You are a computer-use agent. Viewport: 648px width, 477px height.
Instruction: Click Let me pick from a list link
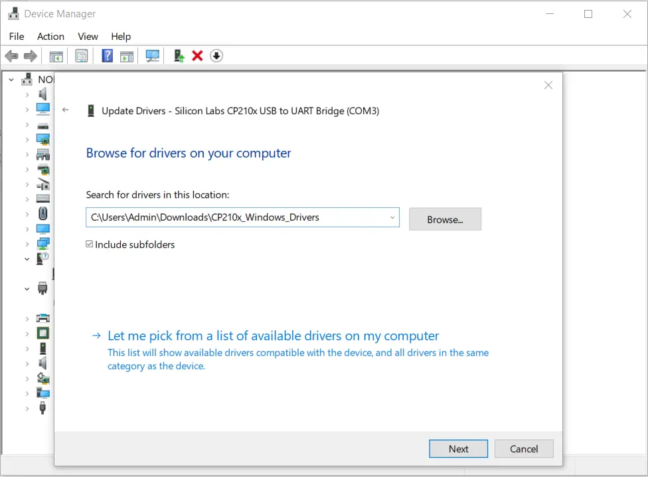coord(273,335)
